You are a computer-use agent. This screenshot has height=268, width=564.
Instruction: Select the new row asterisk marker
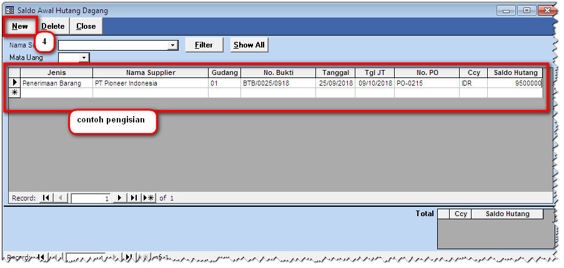point(15,92)
